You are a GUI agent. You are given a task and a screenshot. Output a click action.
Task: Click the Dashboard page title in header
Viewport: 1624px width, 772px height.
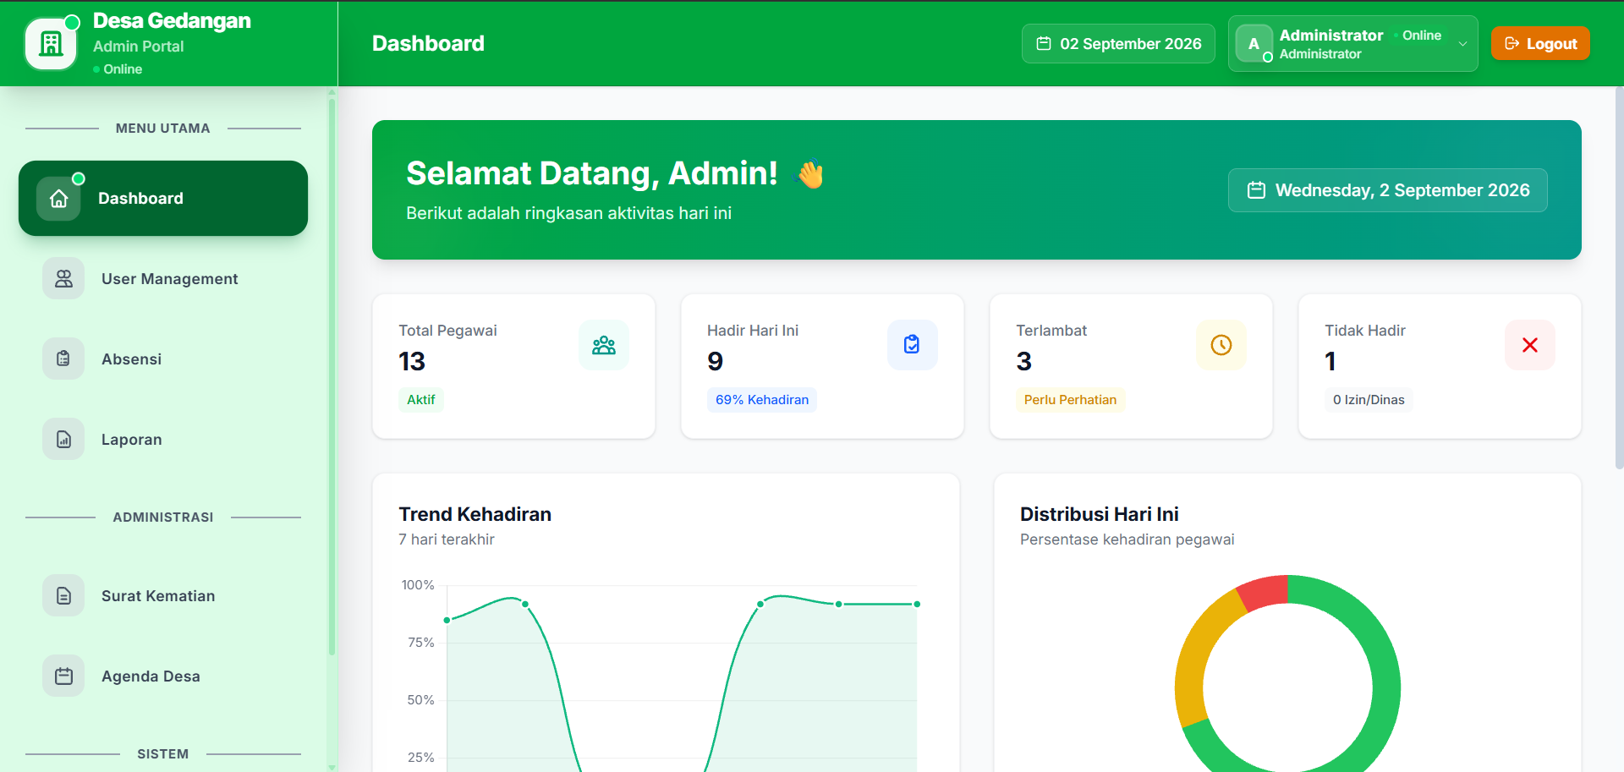point(428,43)
